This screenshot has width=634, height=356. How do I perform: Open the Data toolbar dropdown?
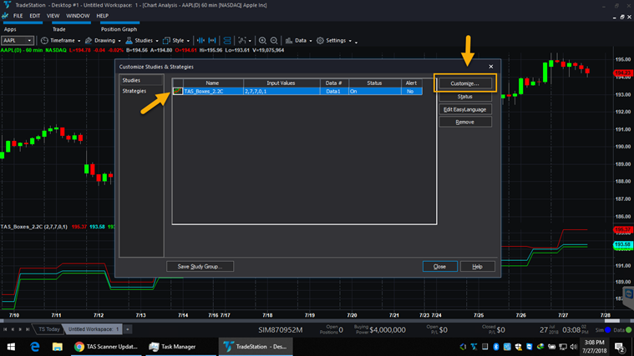[x=299, y=41]
